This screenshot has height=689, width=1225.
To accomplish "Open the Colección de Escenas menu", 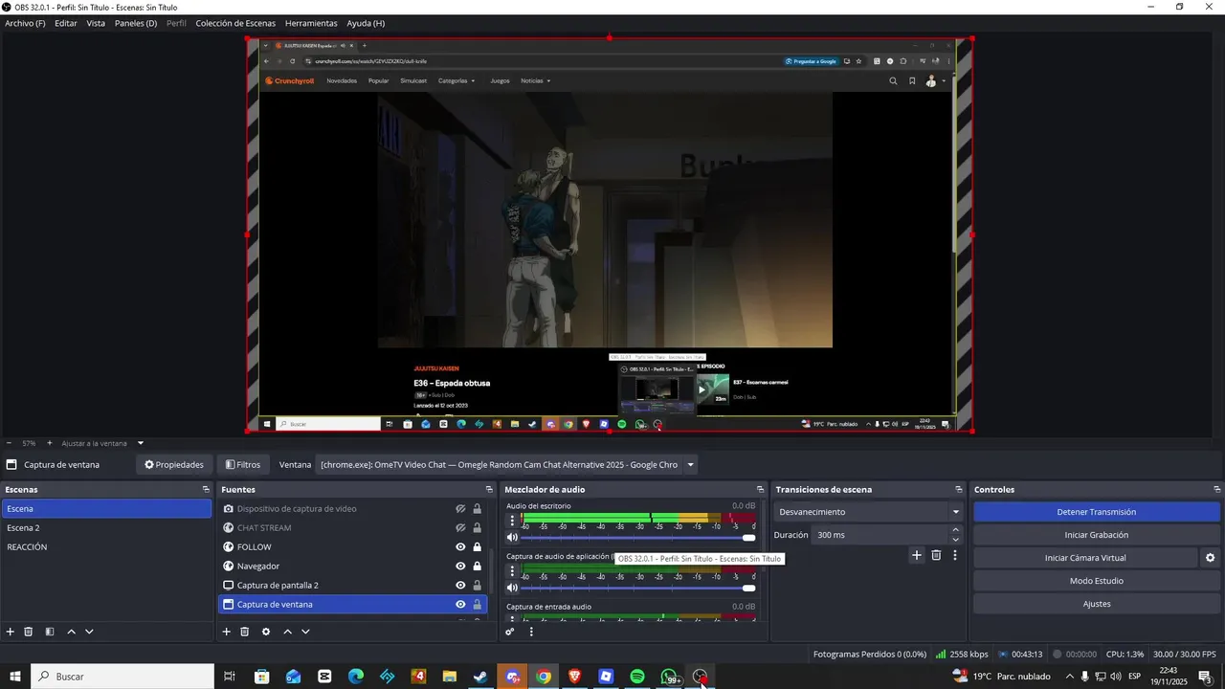I will [x=235, y=23].
